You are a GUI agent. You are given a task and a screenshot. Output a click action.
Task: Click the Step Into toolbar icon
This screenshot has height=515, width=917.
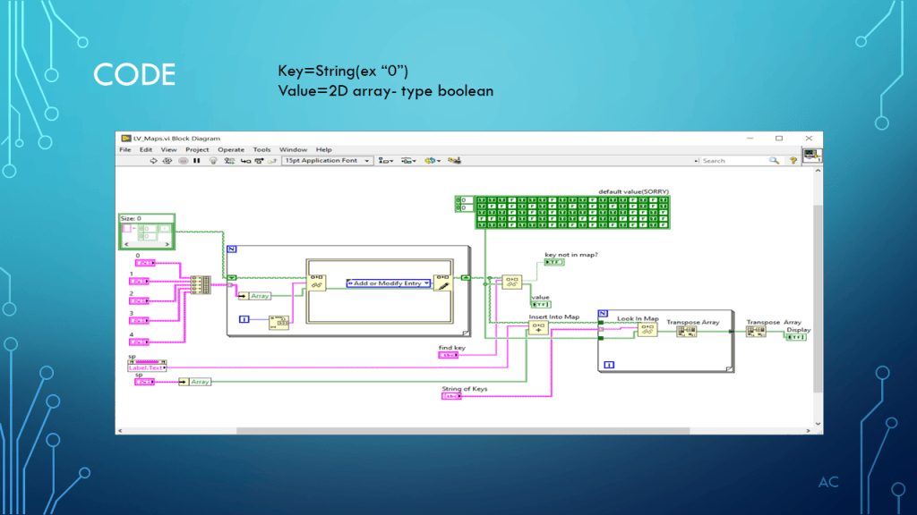pos(245,161)
